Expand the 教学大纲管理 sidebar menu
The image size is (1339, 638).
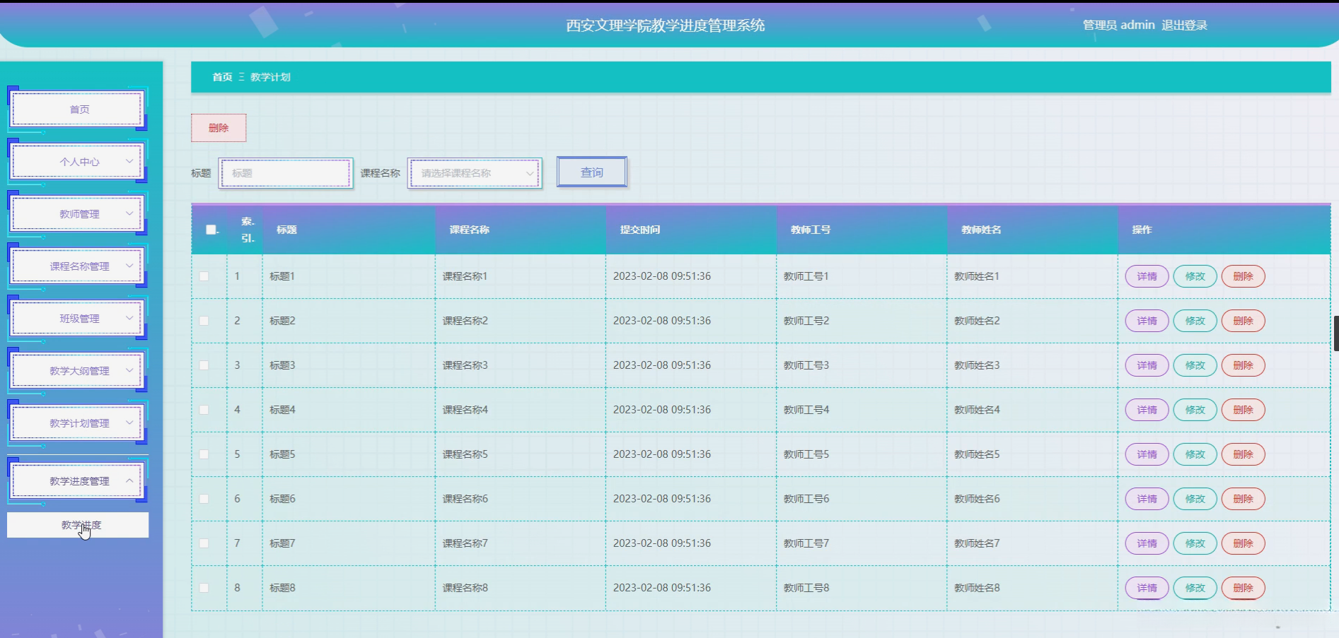pos(78,371)
